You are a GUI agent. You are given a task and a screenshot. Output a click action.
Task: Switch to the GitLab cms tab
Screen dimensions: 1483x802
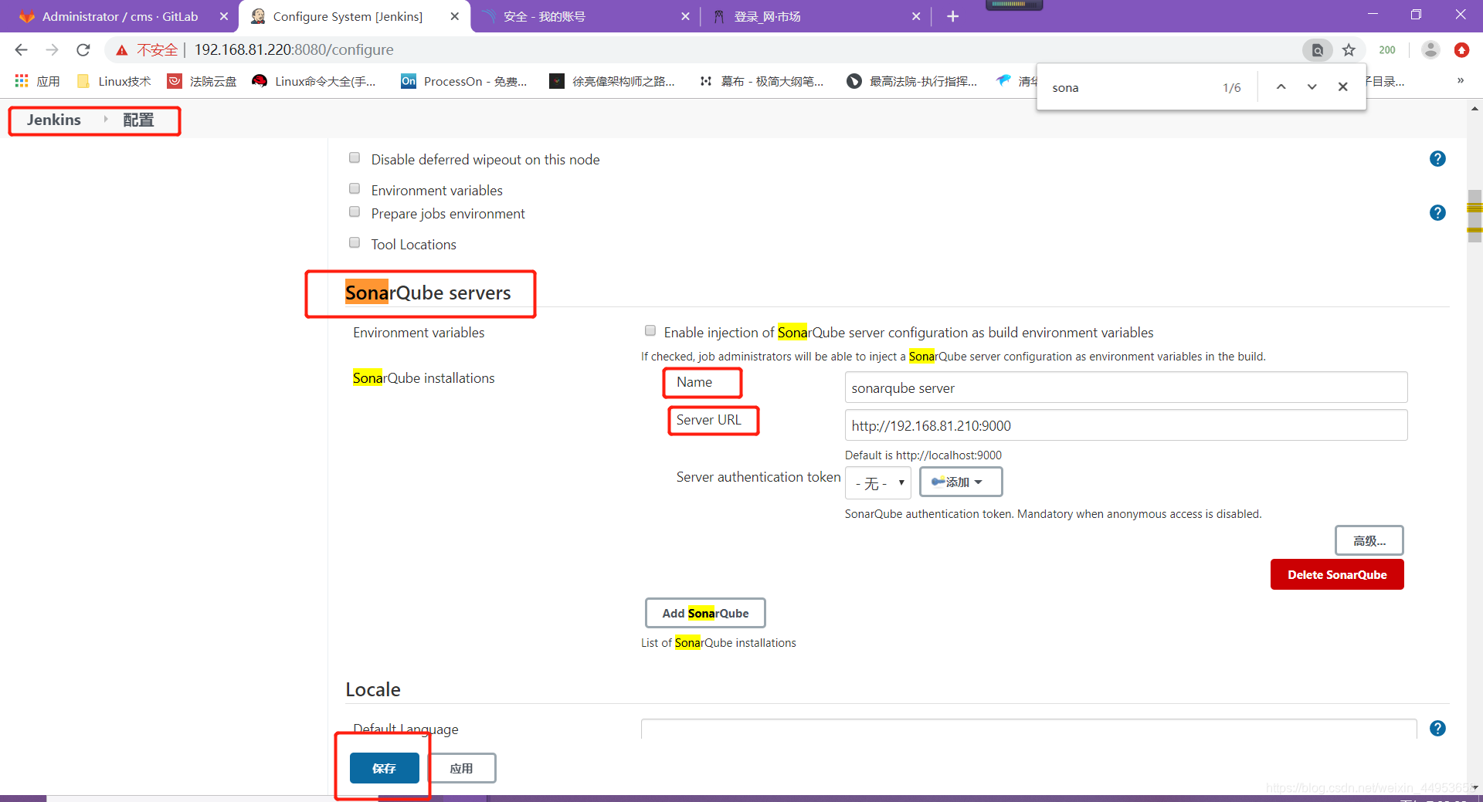pos(120,16)
